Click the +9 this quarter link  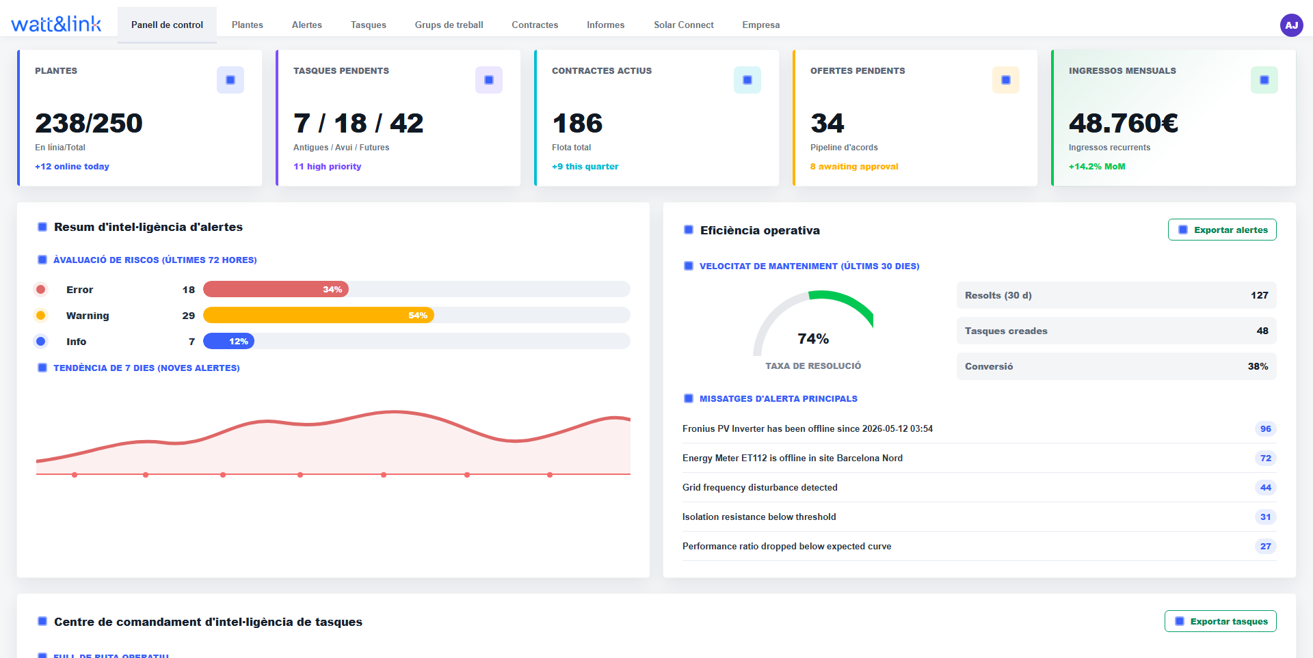(x=585, y=167)
